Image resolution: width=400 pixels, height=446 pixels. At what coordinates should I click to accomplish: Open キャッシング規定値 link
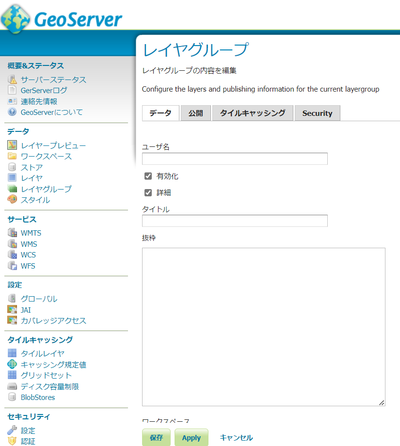pyautogui.click(x=53, y=365)
